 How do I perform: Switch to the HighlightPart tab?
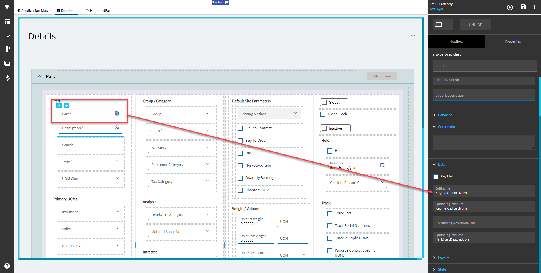click(99, 11)
